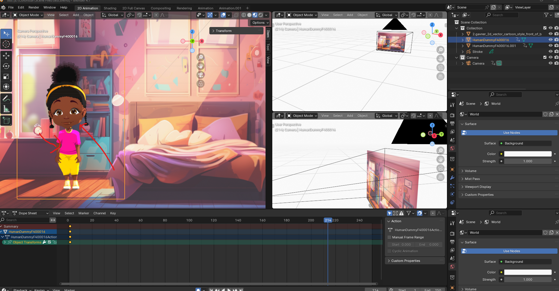559x291 pixels.
Task: Open the Marker menu in Dope Sheet
Action: (x=84, y=213)
